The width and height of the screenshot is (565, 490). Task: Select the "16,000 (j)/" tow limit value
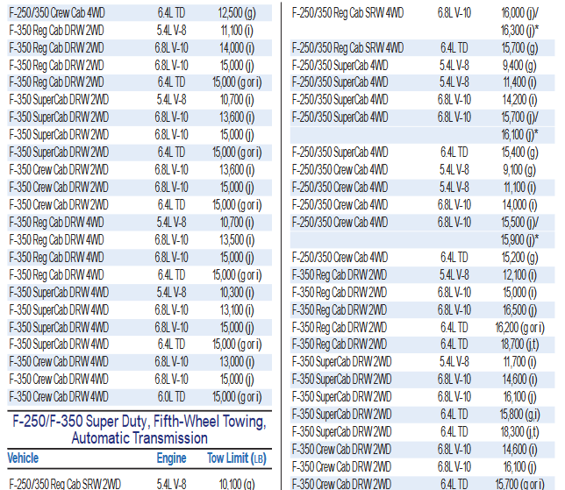[x=519, y=13]
